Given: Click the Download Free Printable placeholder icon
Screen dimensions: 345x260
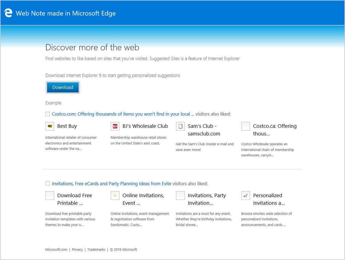Looking at the screenshot, I should click(x=50, y=195).
